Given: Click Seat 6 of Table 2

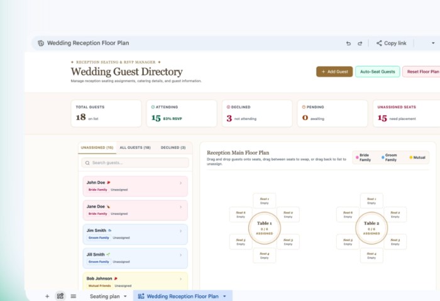Looking at the screenshot, I should tap(348, 214).
